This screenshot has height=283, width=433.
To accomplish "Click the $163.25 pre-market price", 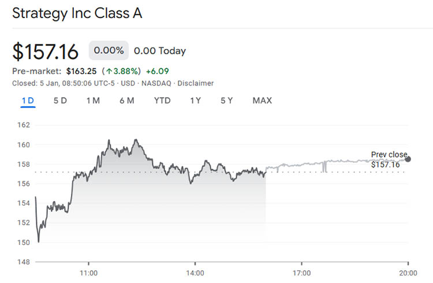I will 82,71.
